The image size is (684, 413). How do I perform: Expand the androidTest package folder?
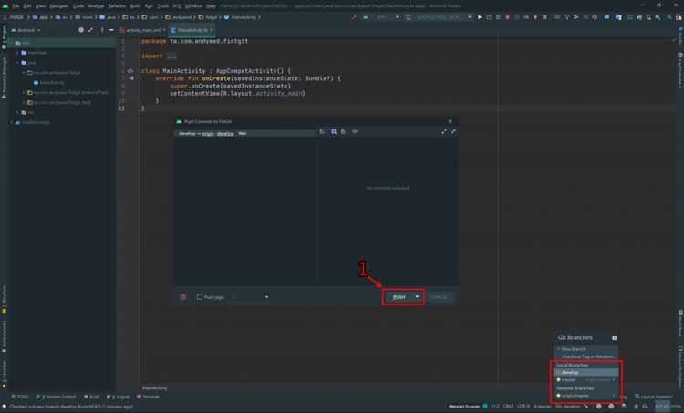tap(24, 92)
